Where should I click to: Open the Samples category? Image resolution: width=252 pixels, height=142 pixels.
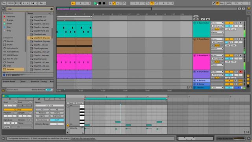13,69
